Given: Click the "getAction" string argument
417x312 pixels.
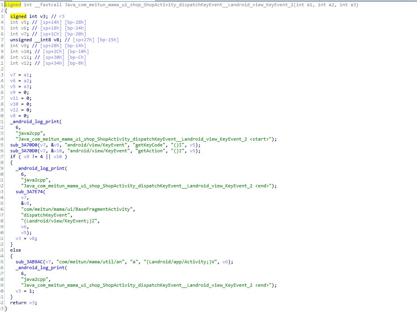Looking at the screenshot, I should point(152,151).
